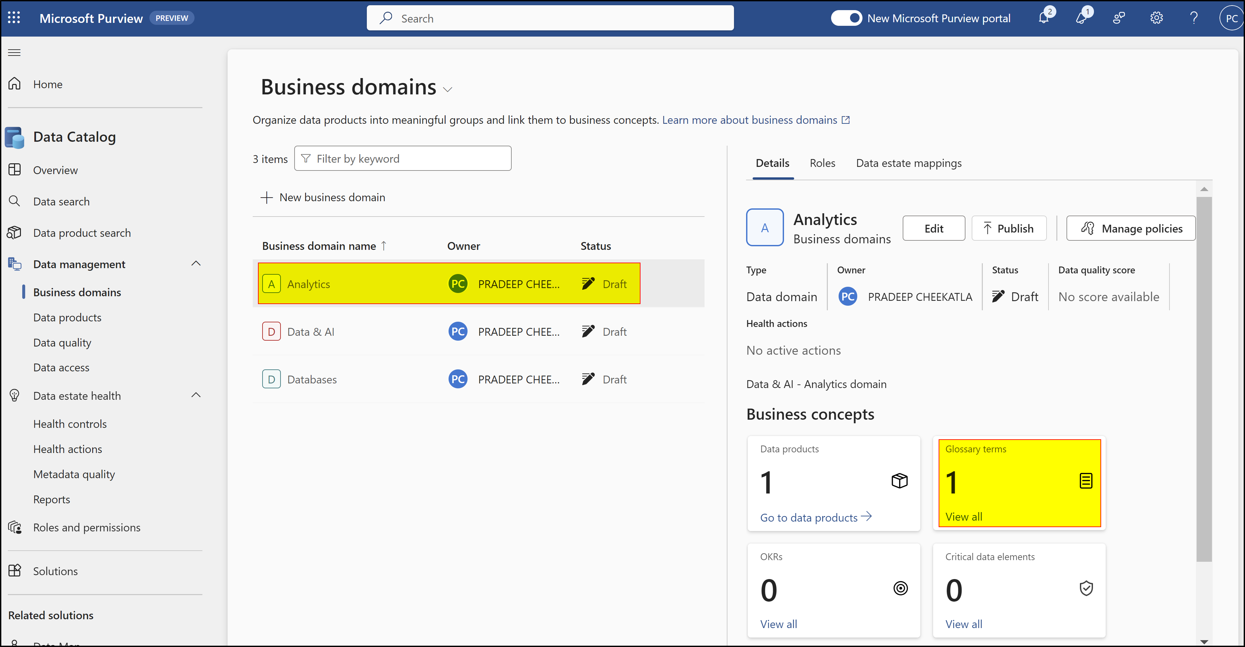Click the Data management sidebar icon

click(x=14, y=264)
